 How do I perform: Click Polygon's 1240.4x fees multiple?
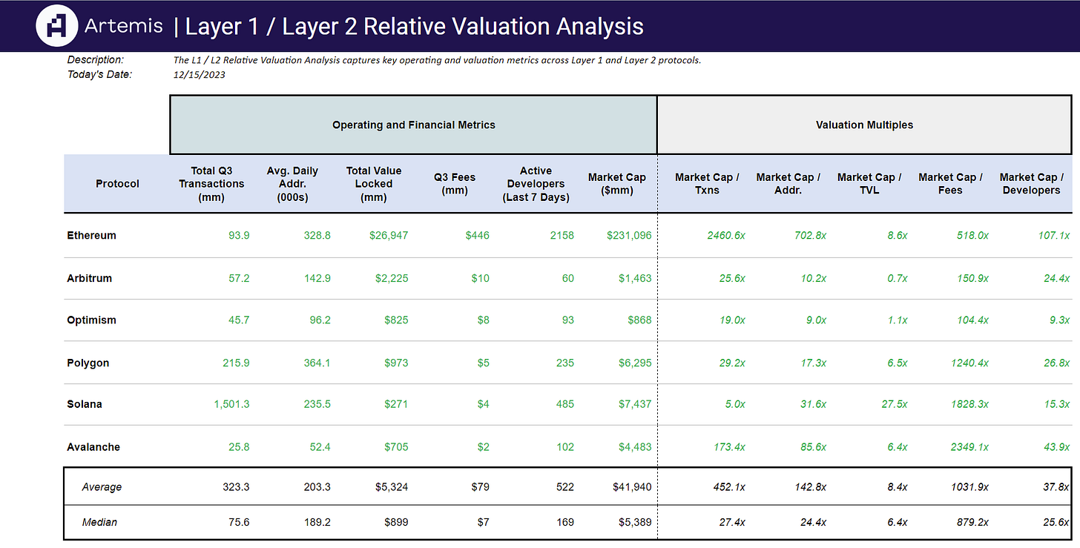[x=969, y=363]
